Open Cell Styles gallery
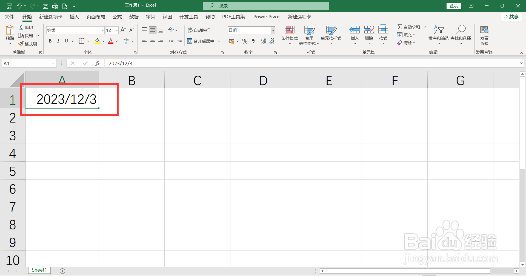This screenshot has width=526, height=276. click(331, 30)
